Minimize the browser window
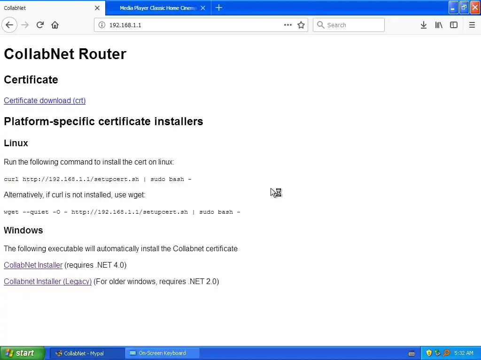Screen dimensions: 481x360 click(x=453, y=7)
